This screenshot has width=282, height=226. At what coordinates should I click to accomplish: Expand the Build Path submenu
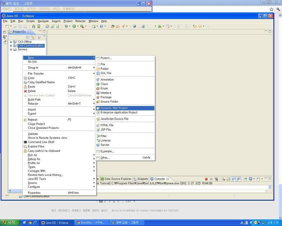pos(59,100)
